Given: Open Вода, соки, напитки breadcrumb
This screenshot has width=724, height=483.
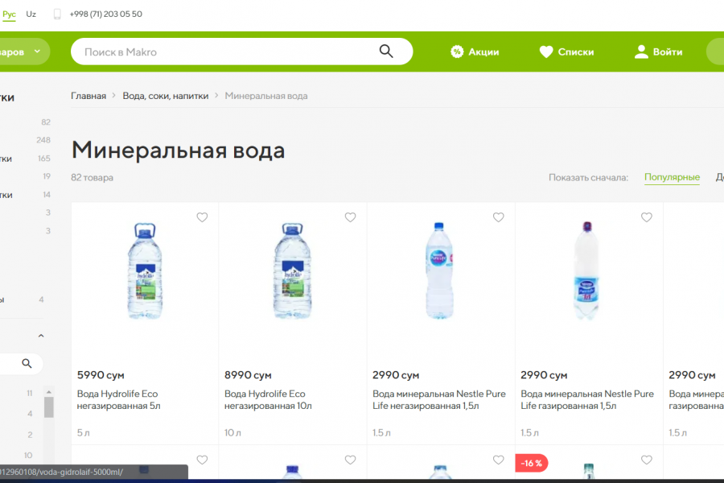Looking at the screenshot, I should pyautogui.click(x=165, y=96).
